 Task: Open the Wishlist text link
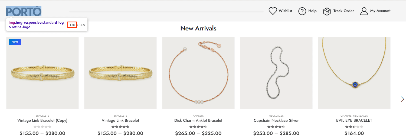point(285,11)
